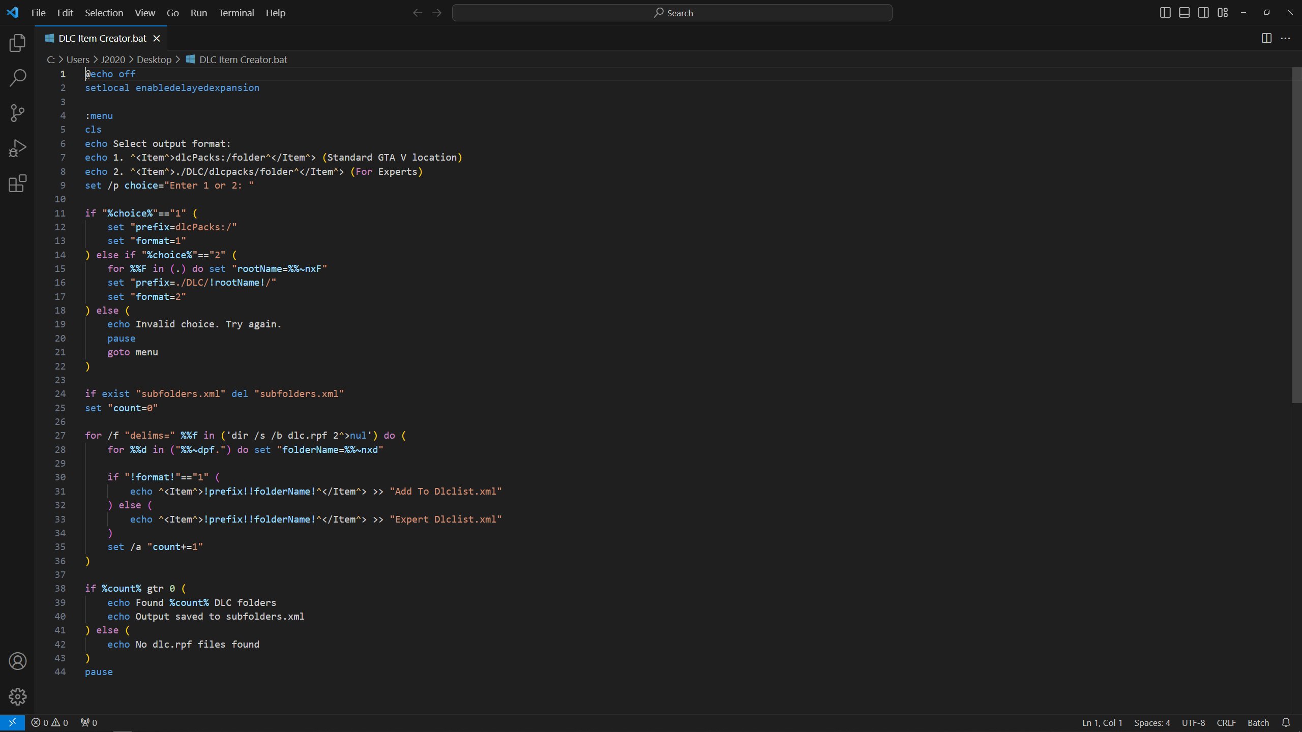Expand the C: breadcrumb
The width and height of the screenshot is (1302, 732).
(51, 59)
